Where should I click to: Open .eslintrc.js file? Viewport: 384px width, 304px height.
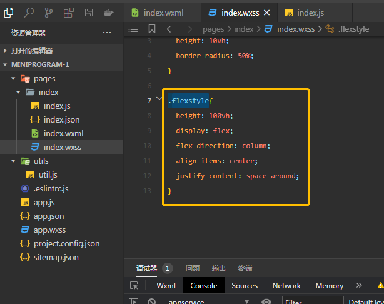click(61, 189)
